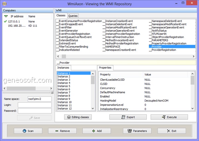Click the green sort triangle in Computers header
Image resolution: width=199 pixels, height=141 pixels.
click(6, 16)
